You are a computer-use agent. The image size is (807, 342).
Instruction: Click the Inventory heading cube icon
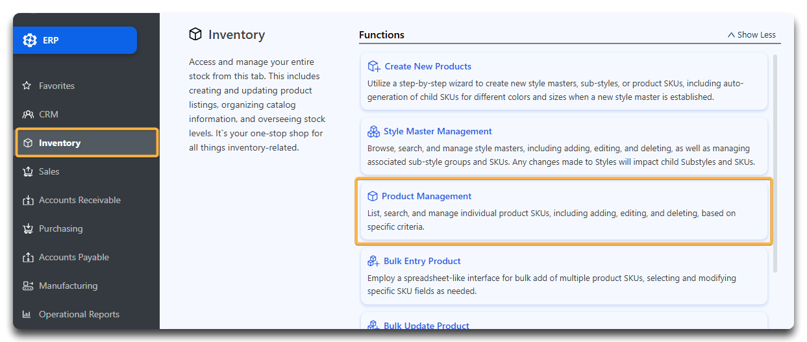[x=195, y=34]
